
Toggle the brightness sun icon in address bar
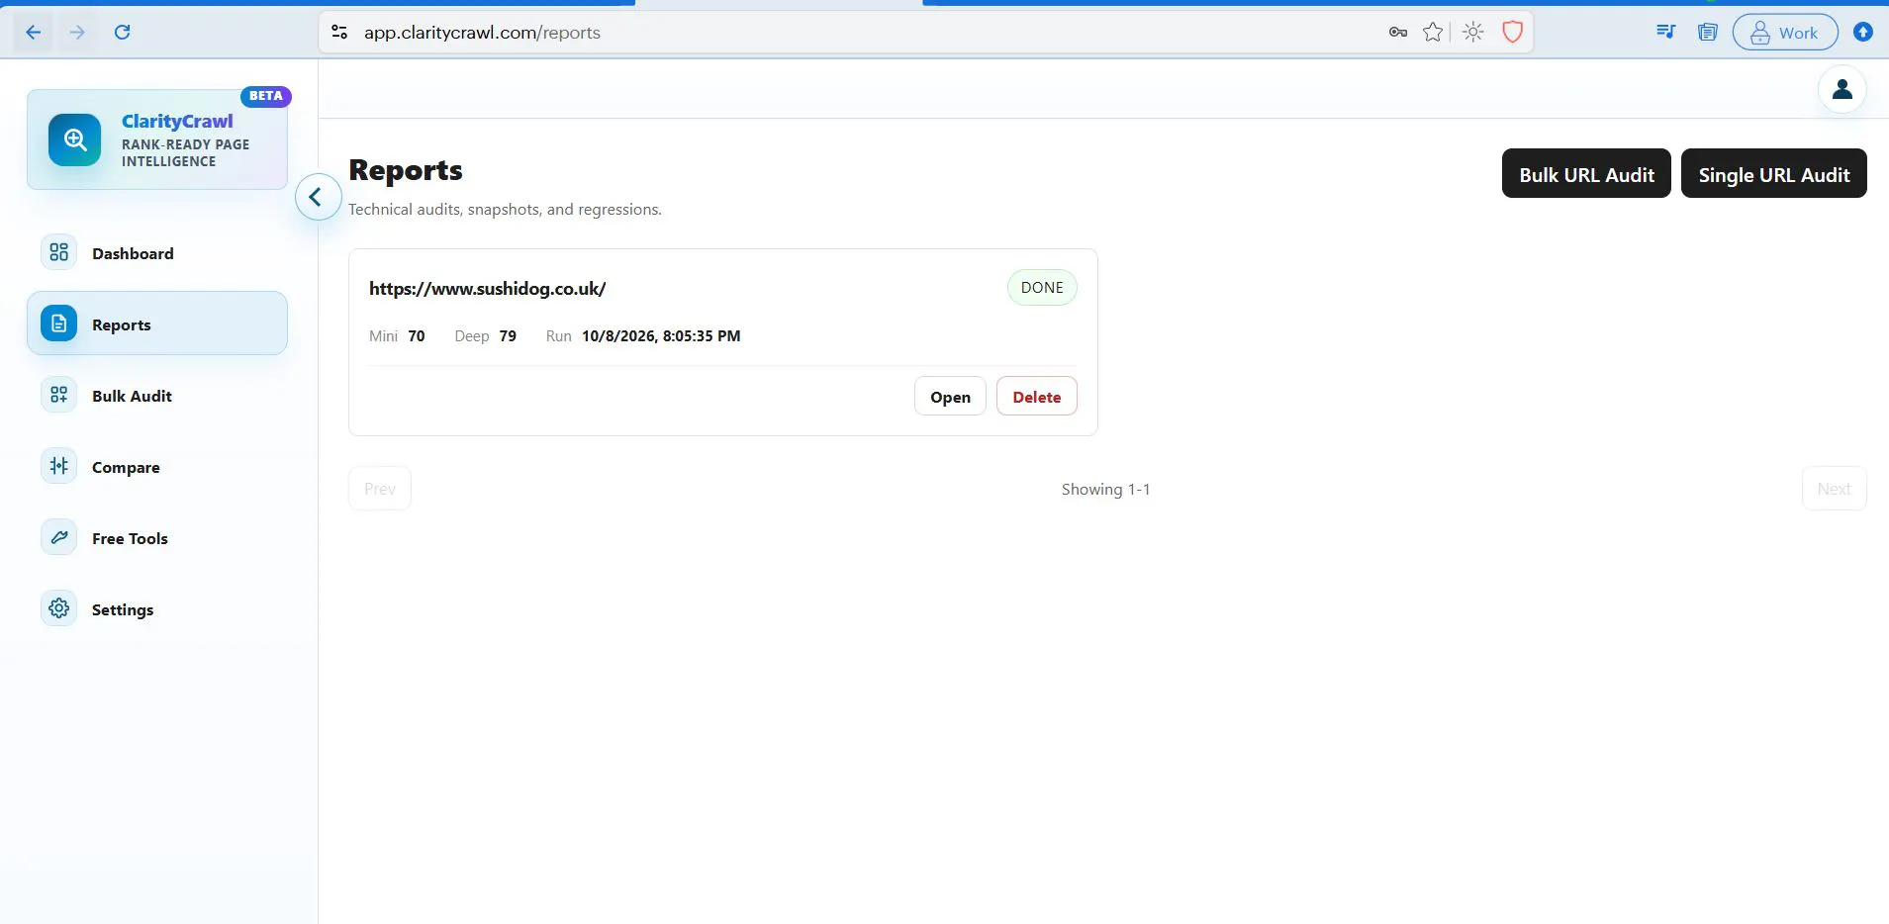[1473, 33]
